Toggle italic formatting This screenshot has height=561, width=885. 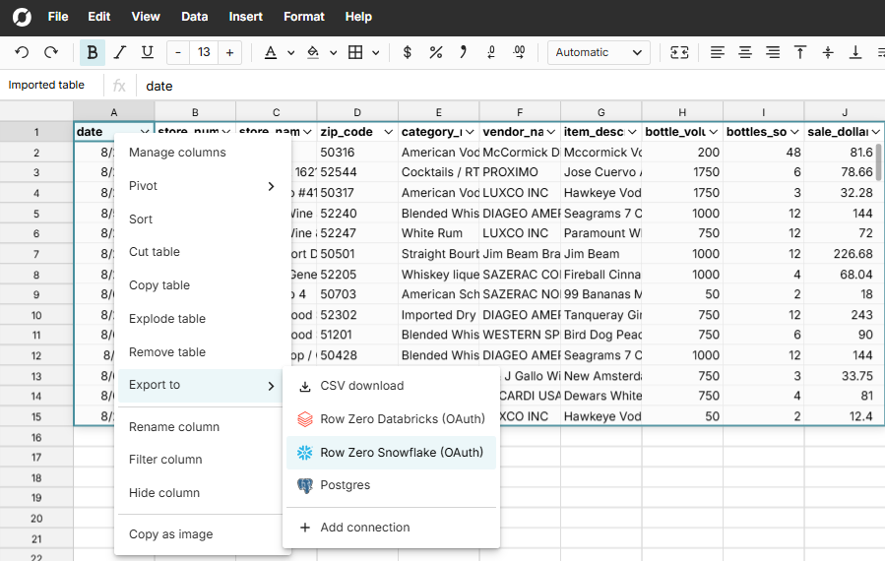(120, 52)
